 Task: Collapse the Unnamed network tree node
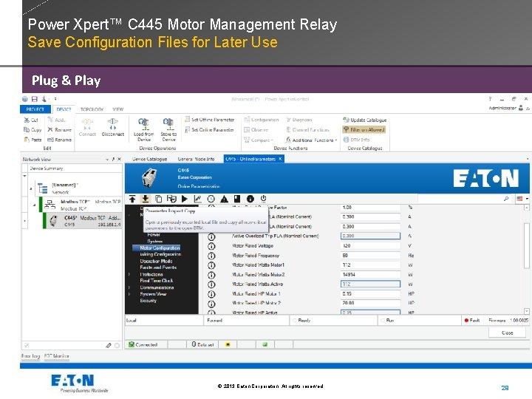pos(31,188)
